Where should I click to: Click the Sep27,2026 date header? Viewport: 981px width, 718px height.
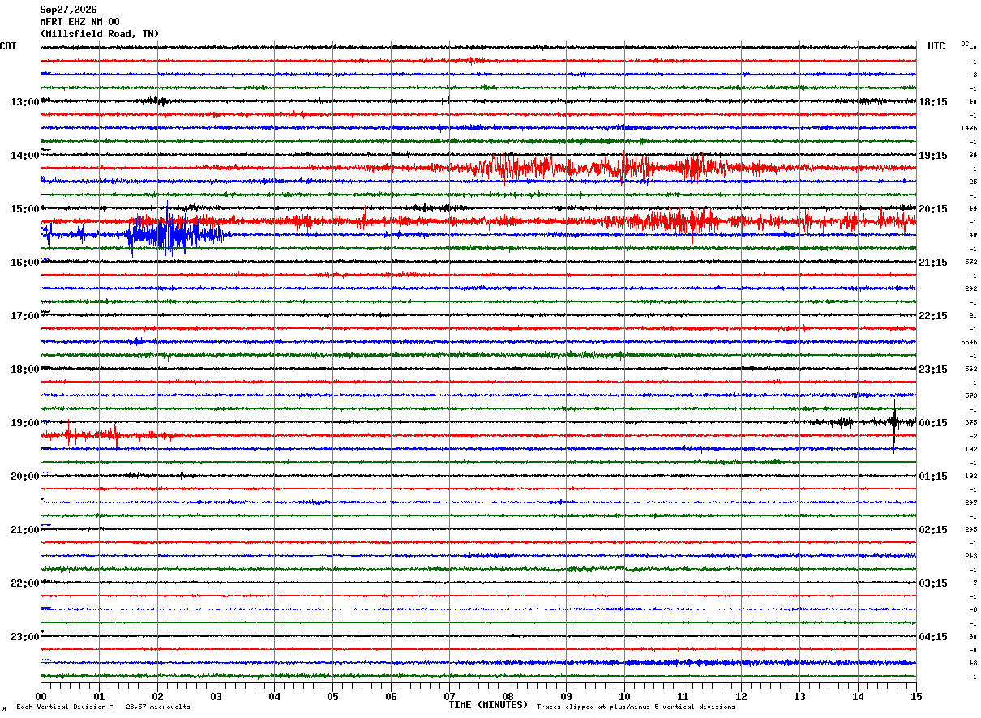tap(68, 10)
